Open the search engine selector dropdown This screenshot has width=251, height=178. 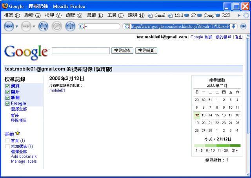(83, 27)
